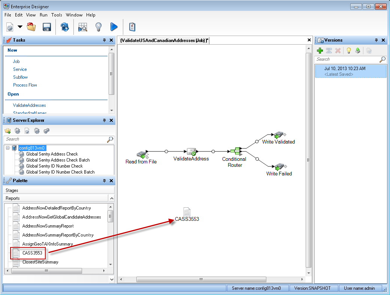
Task: Toggle pin on the Versions panel
Action: tap(376, 40)
